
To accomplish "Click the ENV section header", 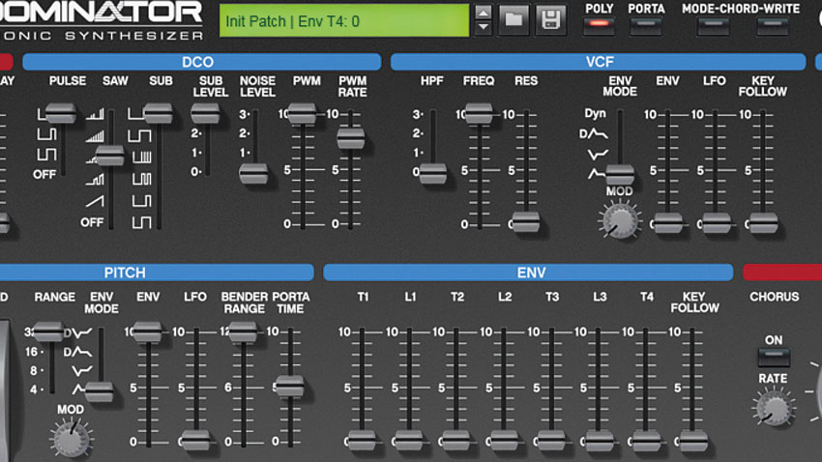I will coord(528,273).
